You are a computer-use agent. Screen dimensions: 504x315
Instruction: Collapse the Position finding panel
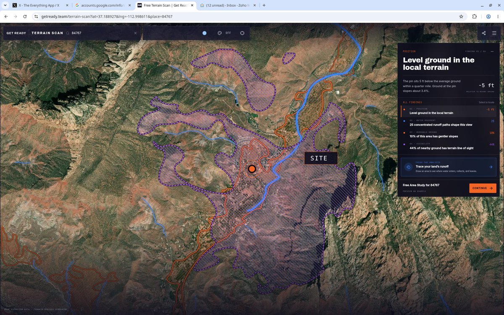pyautogui.click(x=492, y=51)
